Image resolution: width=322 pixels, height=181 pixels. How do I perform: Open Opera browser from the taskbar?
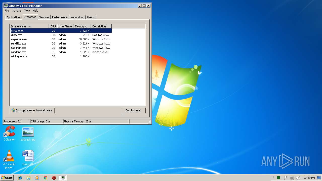coord(54,178)
